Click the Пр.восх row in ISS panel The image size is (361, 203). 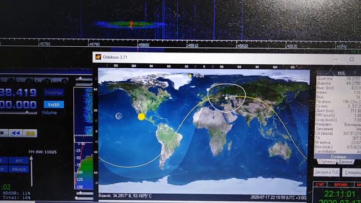click(x=338, y=101)
